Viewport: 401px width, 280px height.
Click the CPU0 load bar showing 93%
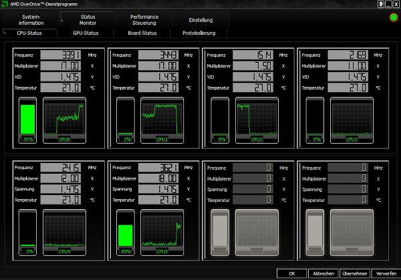click(28, 120)
